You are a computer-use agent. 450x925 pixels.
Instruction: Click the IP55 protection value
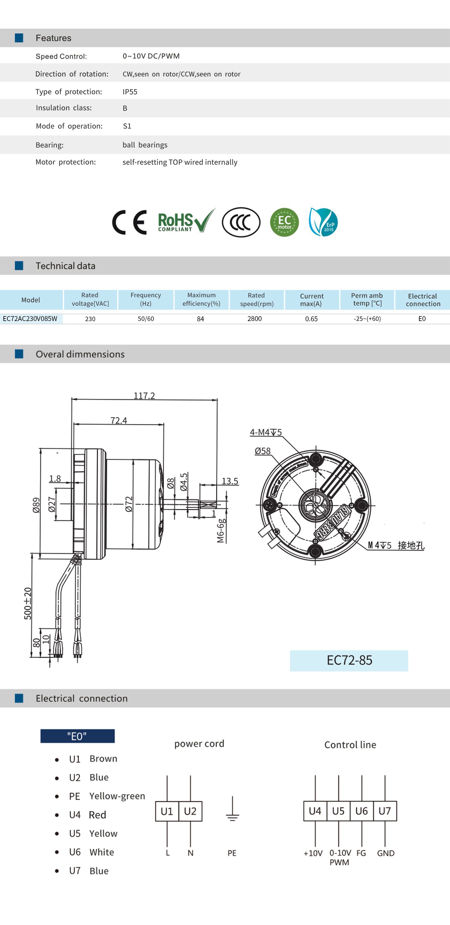(x=130, y=92)
